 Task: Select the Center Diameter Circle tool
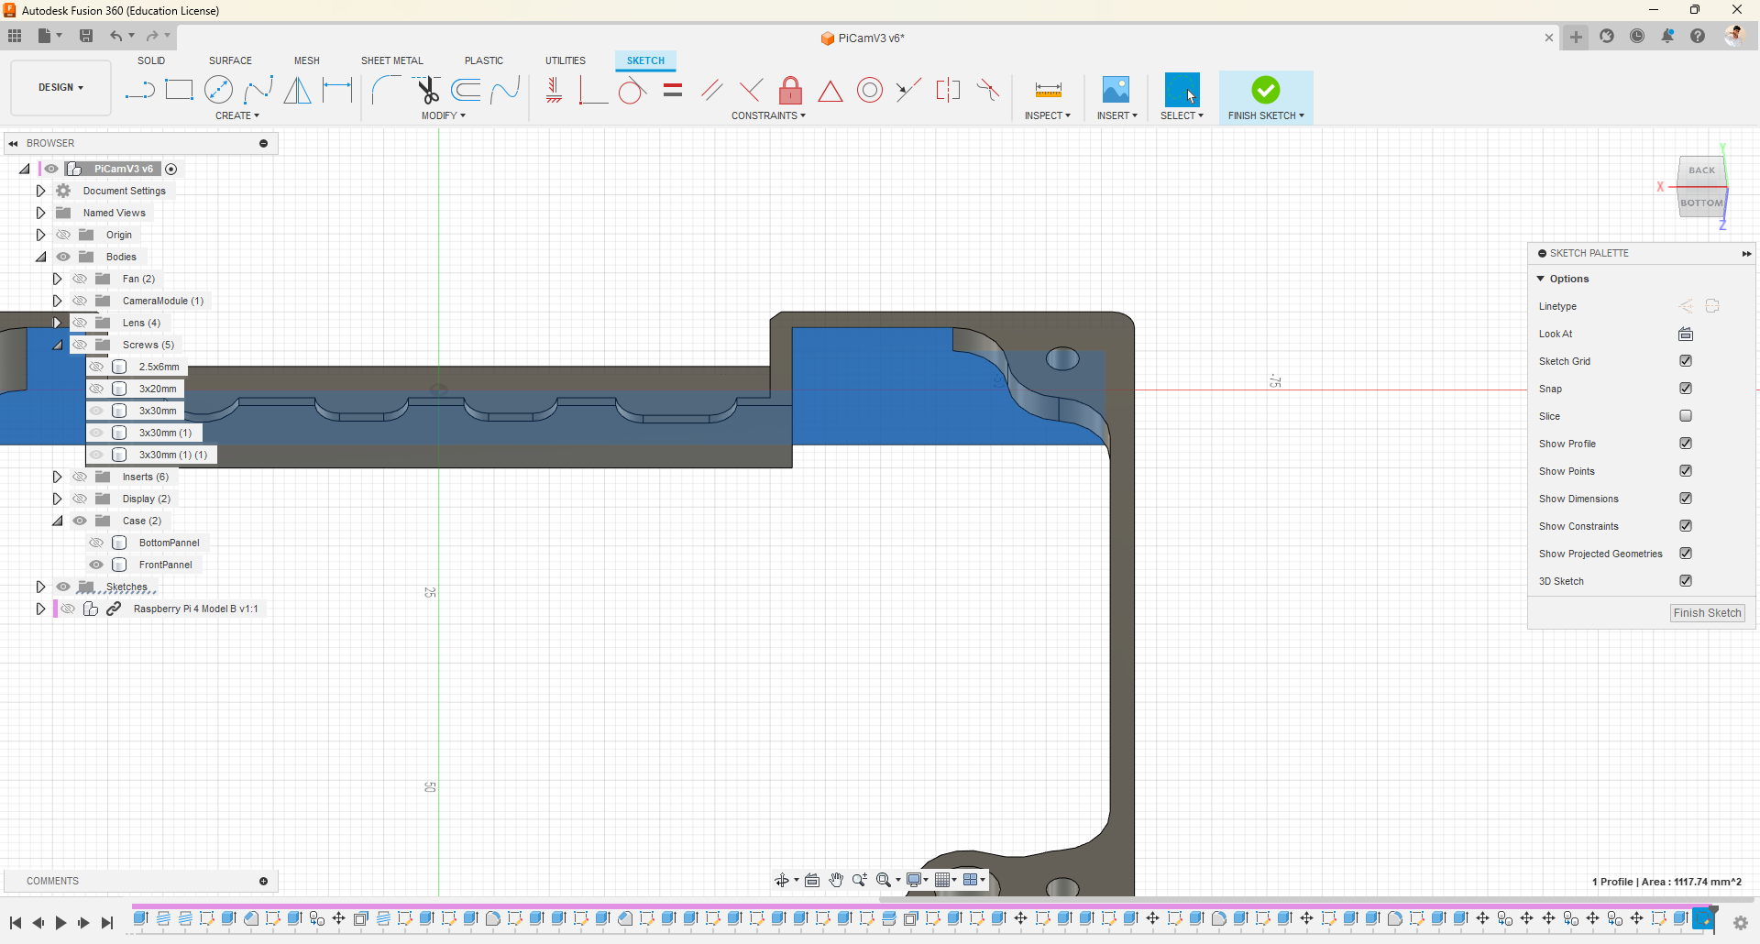coord(218,90)
